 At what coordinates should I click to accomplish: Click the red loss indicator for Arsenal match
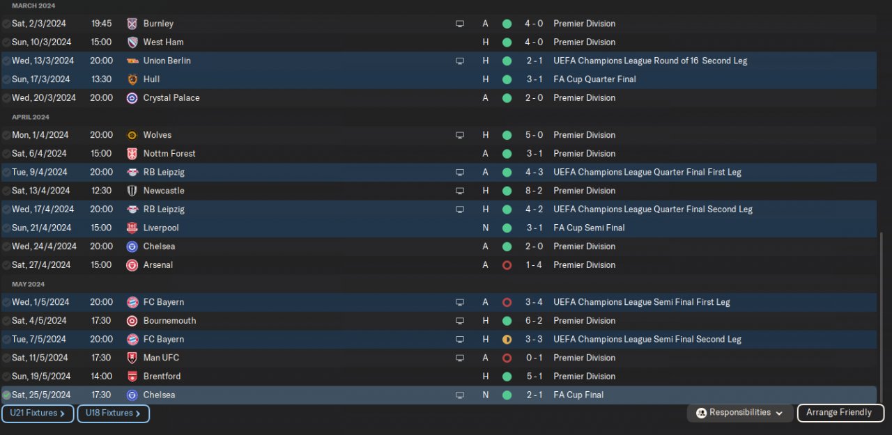click(x=507, y=265)
